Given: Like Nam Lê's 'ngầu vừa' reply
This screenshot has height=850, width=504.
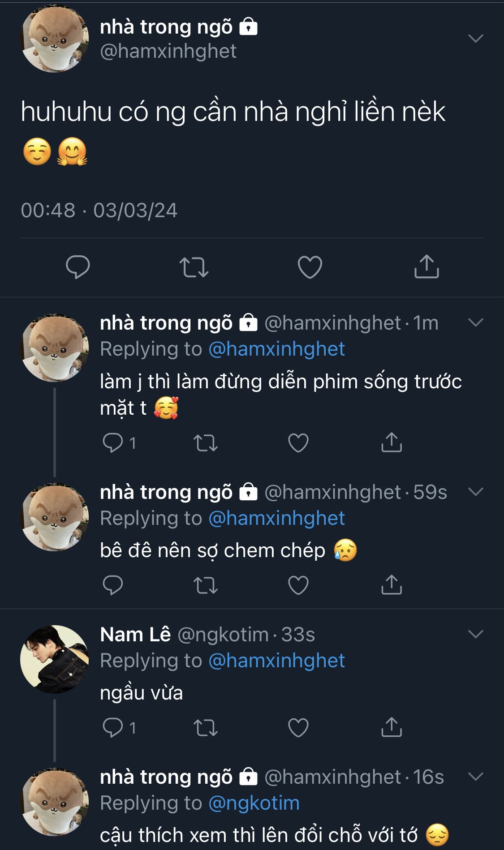Looking at the screenshot, I should pyautogui.click(x=298, y=727).
